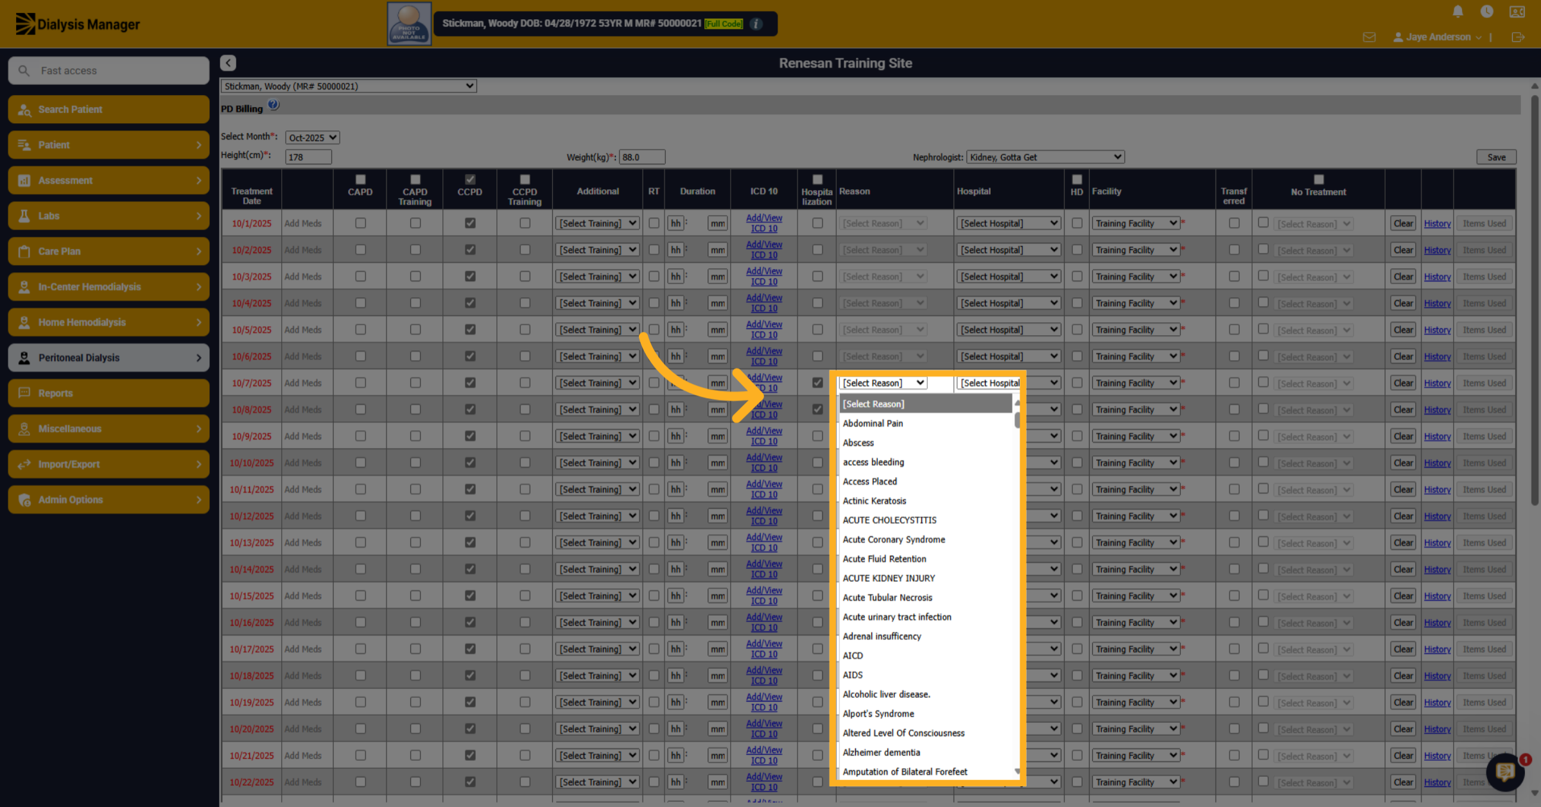This screenshot has height=807, width=1541.
Task: Open Training Facility dropdown for 10/4/2025
Action: click(x=1136, y=303)
